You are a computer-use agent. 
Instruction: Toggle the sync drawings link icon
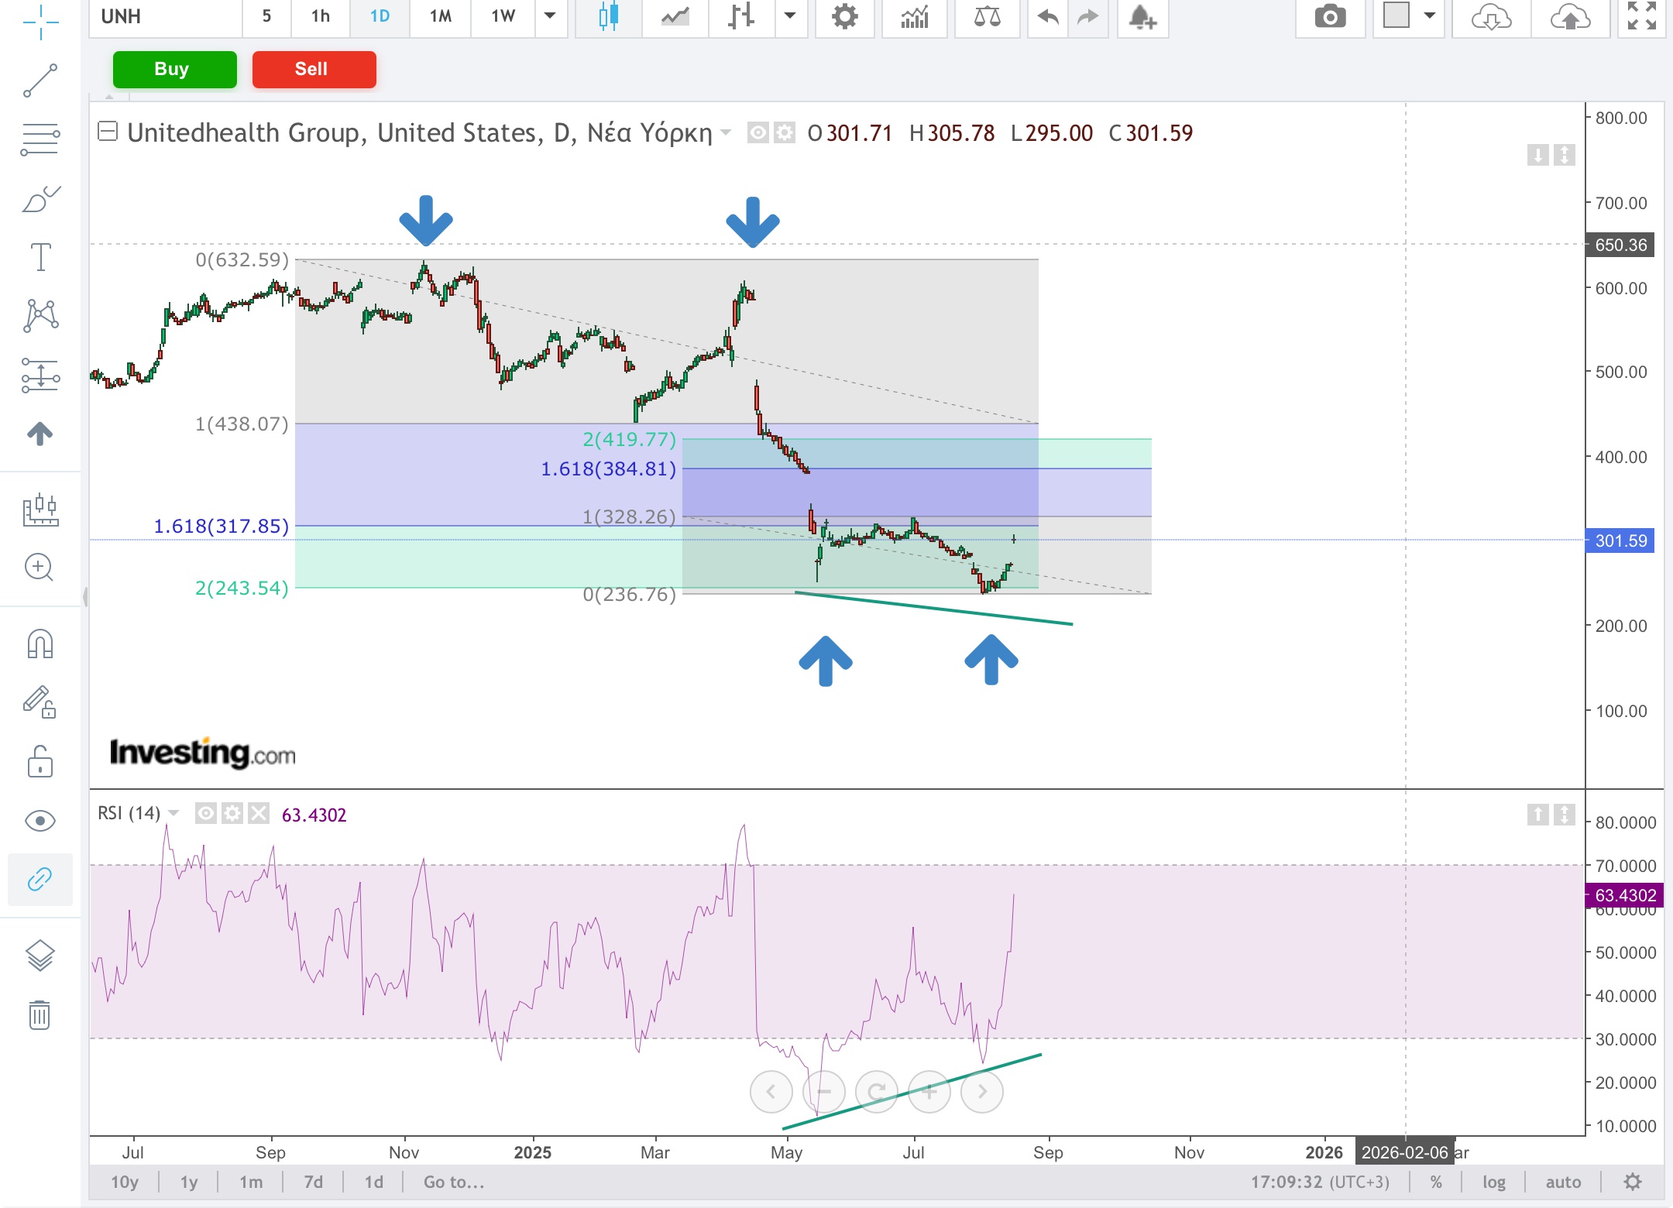point(40,879)
